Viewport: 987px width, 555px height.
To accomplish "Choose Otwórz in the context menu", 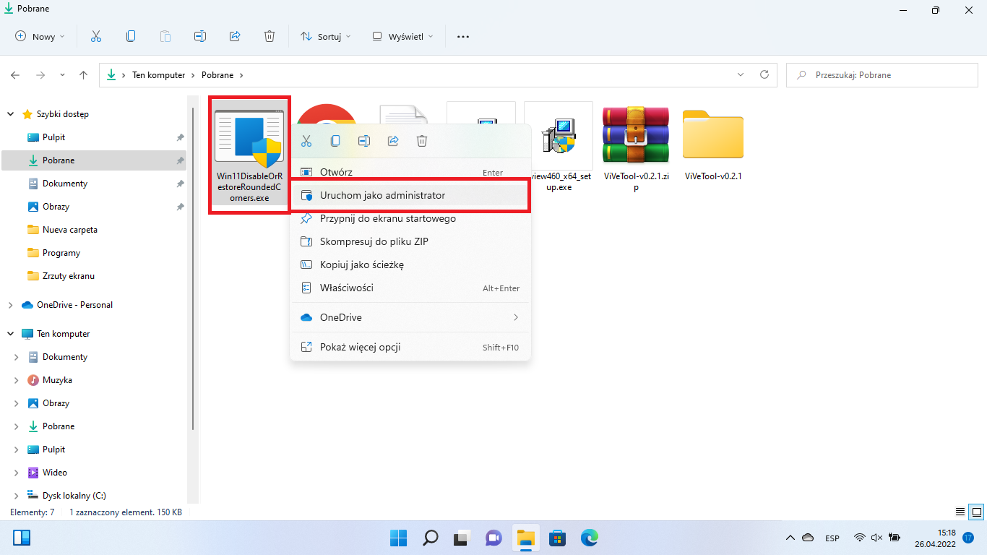I will click(x=410, y=172).
